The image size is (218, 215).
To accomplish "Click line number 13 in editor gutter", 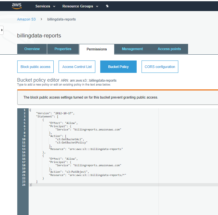I will pyautogui.click(x=24, y=149).
